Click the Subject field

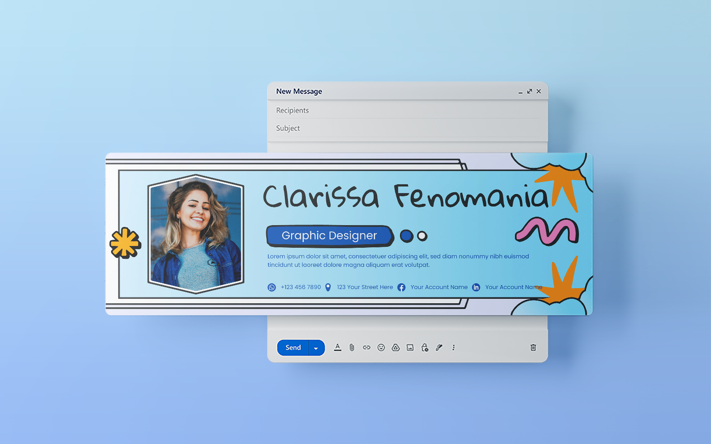(400, 128)
